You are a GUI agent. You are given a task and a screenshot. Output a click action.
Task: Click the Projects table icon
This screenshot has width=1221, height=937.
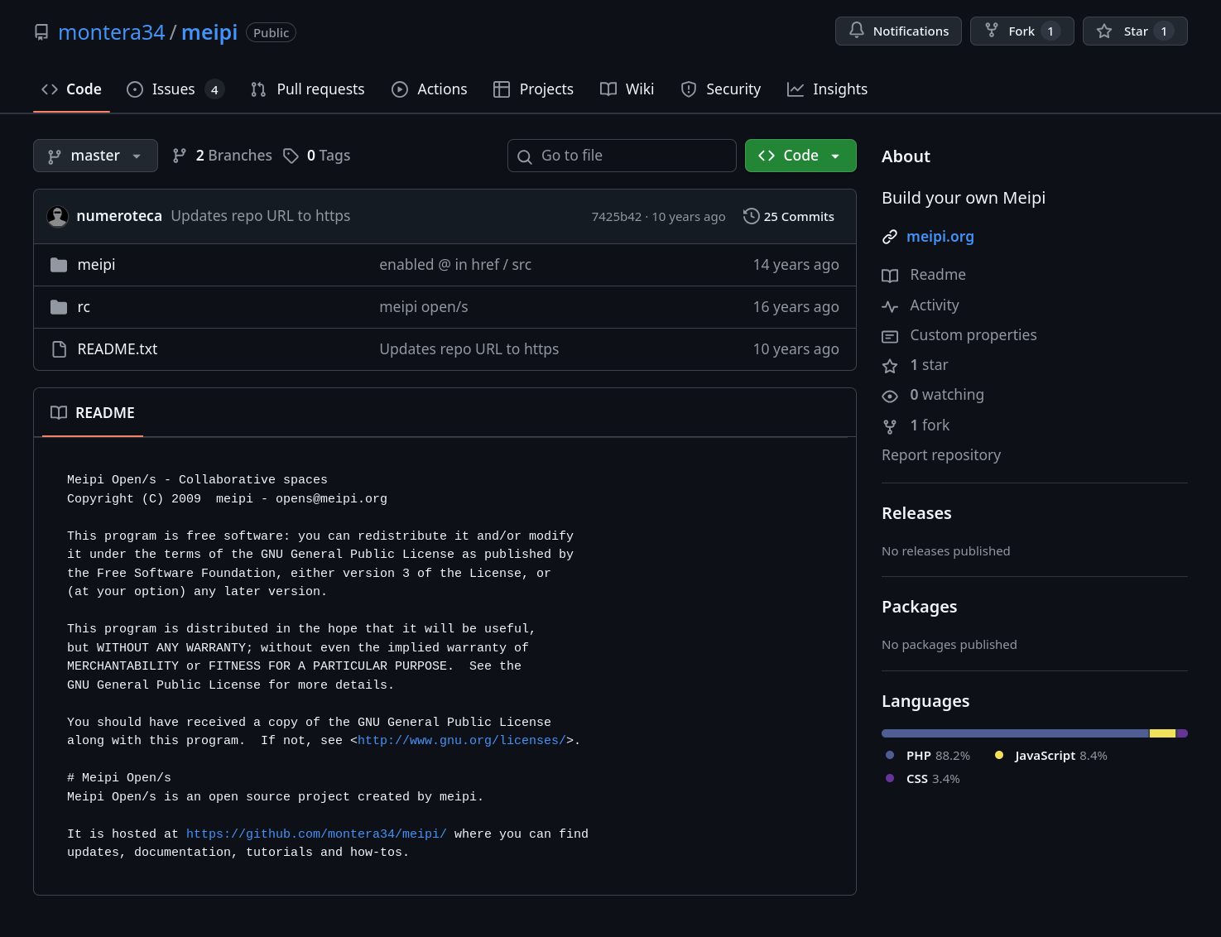click(x=502, y=89)
